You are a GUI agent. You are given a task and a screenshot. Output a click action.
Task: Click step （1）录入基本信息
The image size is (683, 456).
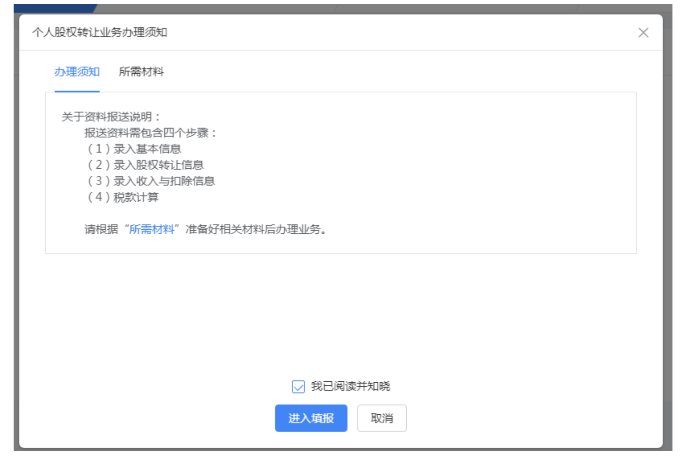(x=134, y=149)
